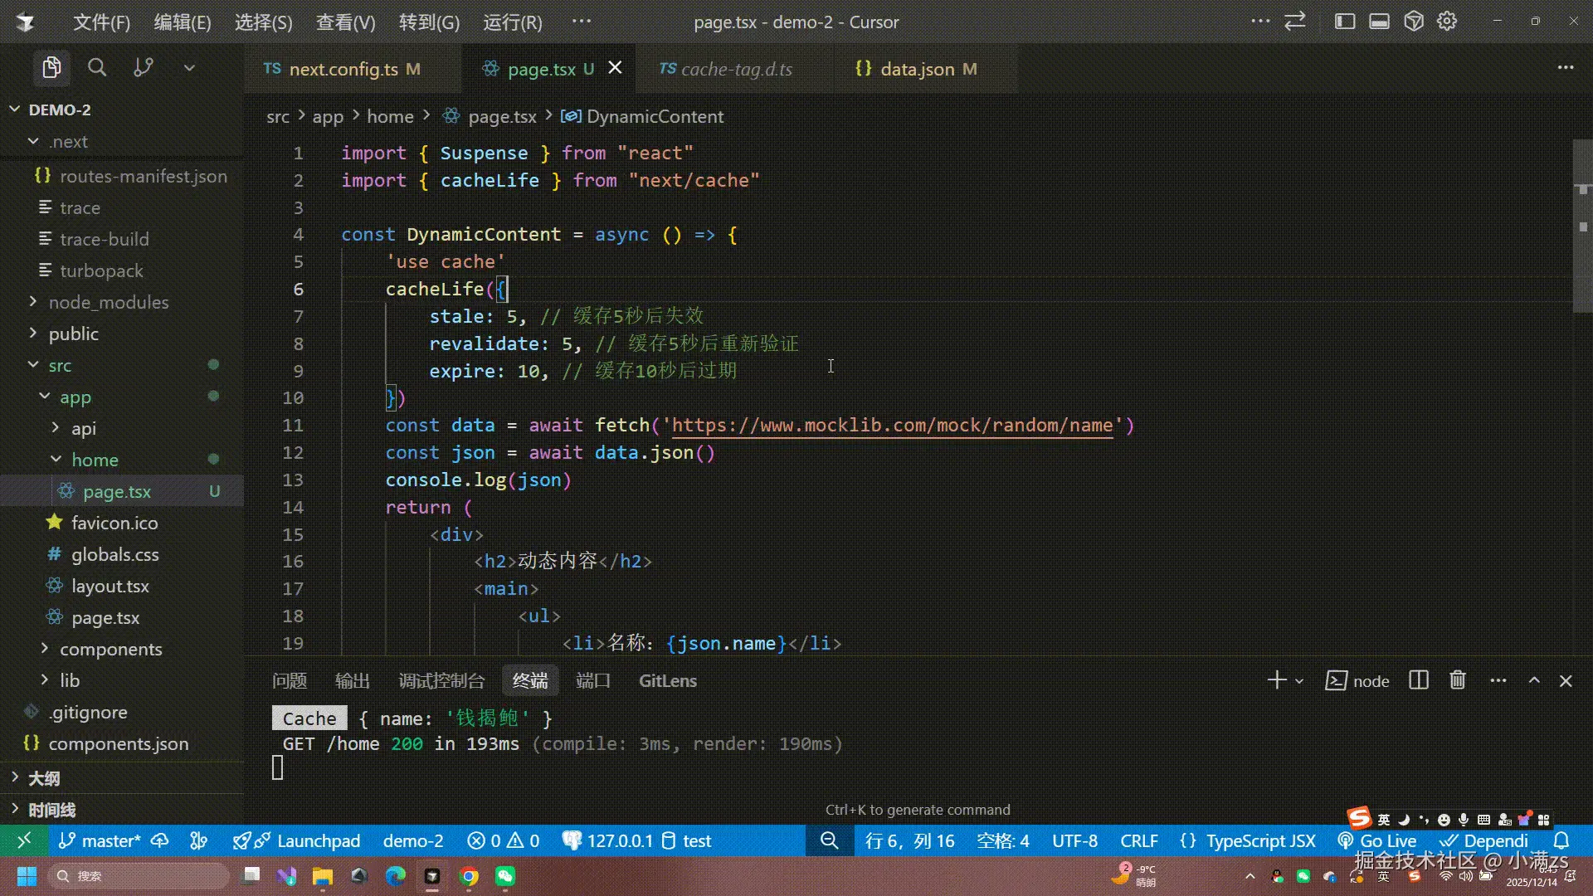1593x896 pixels.
Task: Toggle the primary sidebar layout button
Action: tap(1344, 22)
